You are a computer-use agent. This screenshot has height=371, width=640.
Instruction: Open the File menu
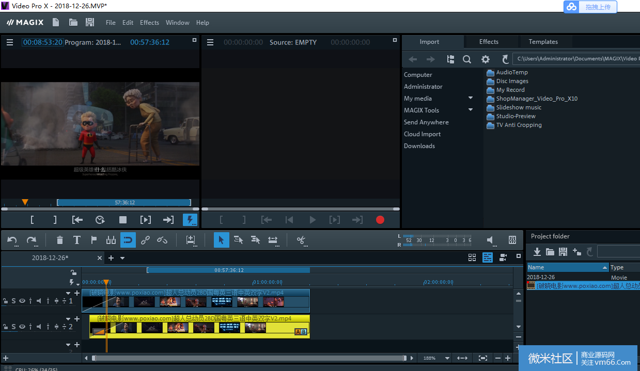[111, 22]
